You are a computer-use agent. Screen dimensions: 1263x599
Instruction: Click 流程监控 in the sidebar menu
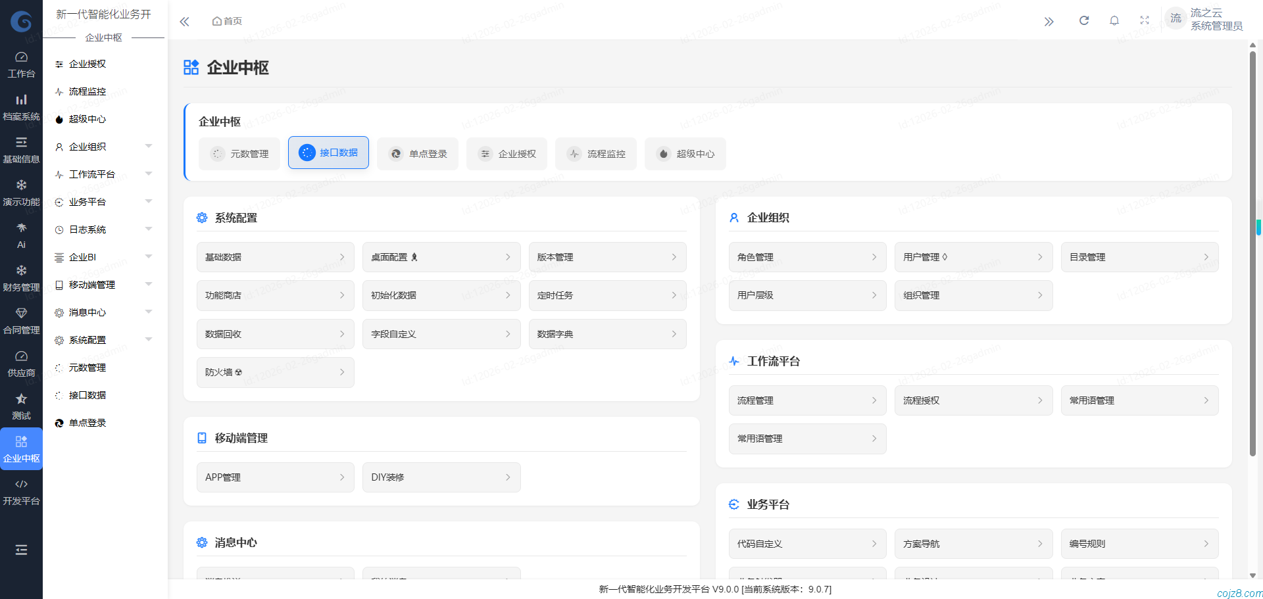click(87, 91)
